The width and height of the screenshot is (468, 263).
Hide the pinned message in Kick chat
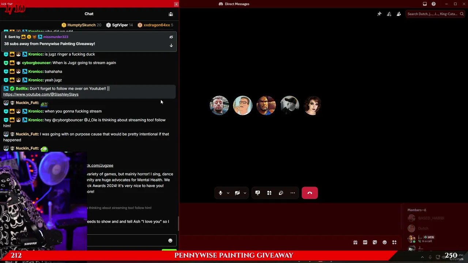[x=171, y=37]
